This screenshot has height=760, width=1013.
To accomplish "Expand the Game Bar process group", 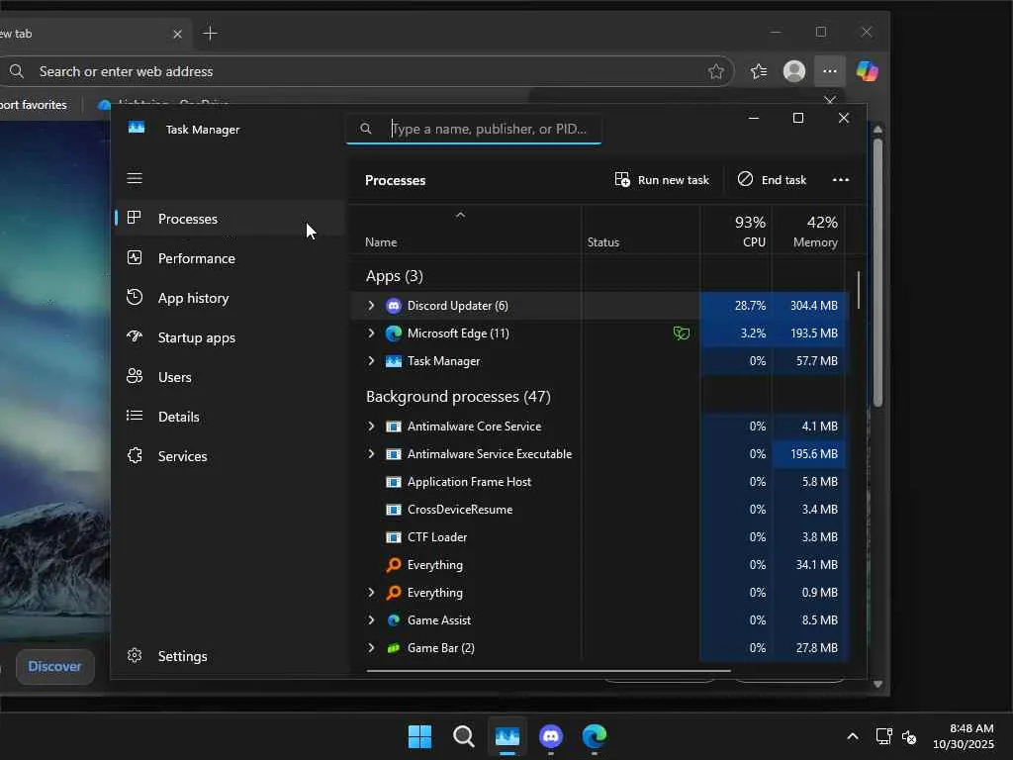I will click(371, 648).
